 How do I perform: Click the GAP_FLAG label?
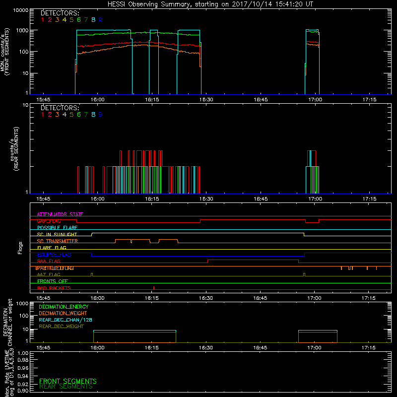click(x=49, y=221)
